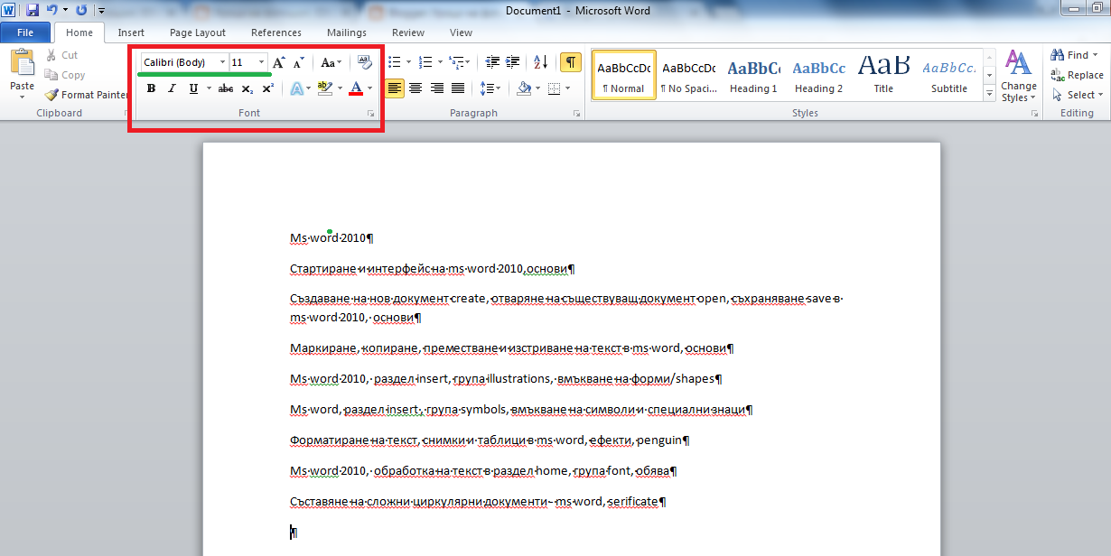This screenshot has width=1111, height=556.
Task: Shrink the font size
Action: 299,62
